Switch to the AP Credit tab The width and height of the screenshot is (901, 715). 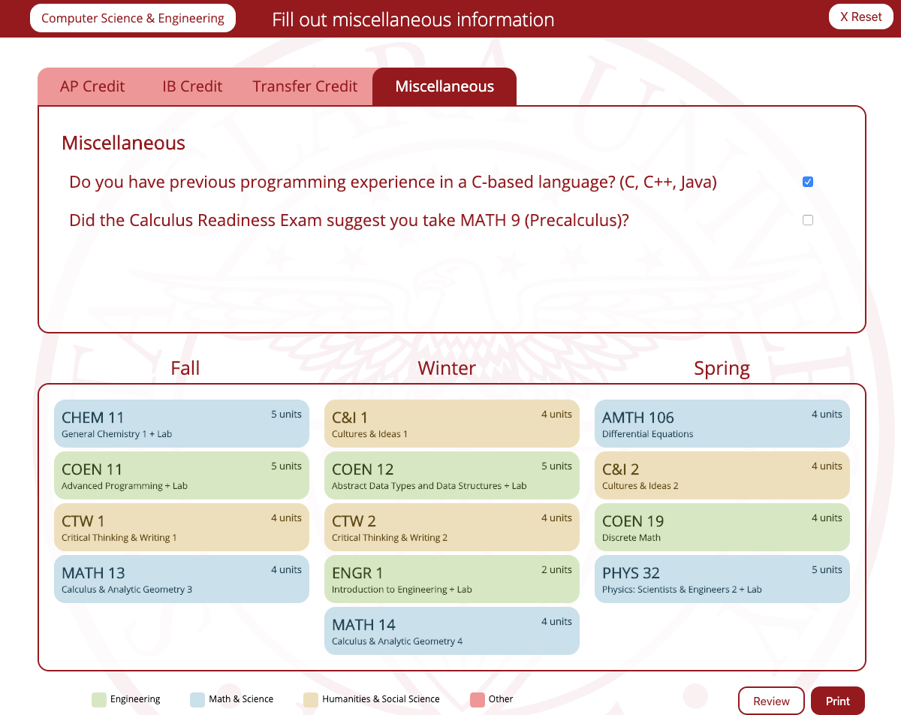point(92,86)
